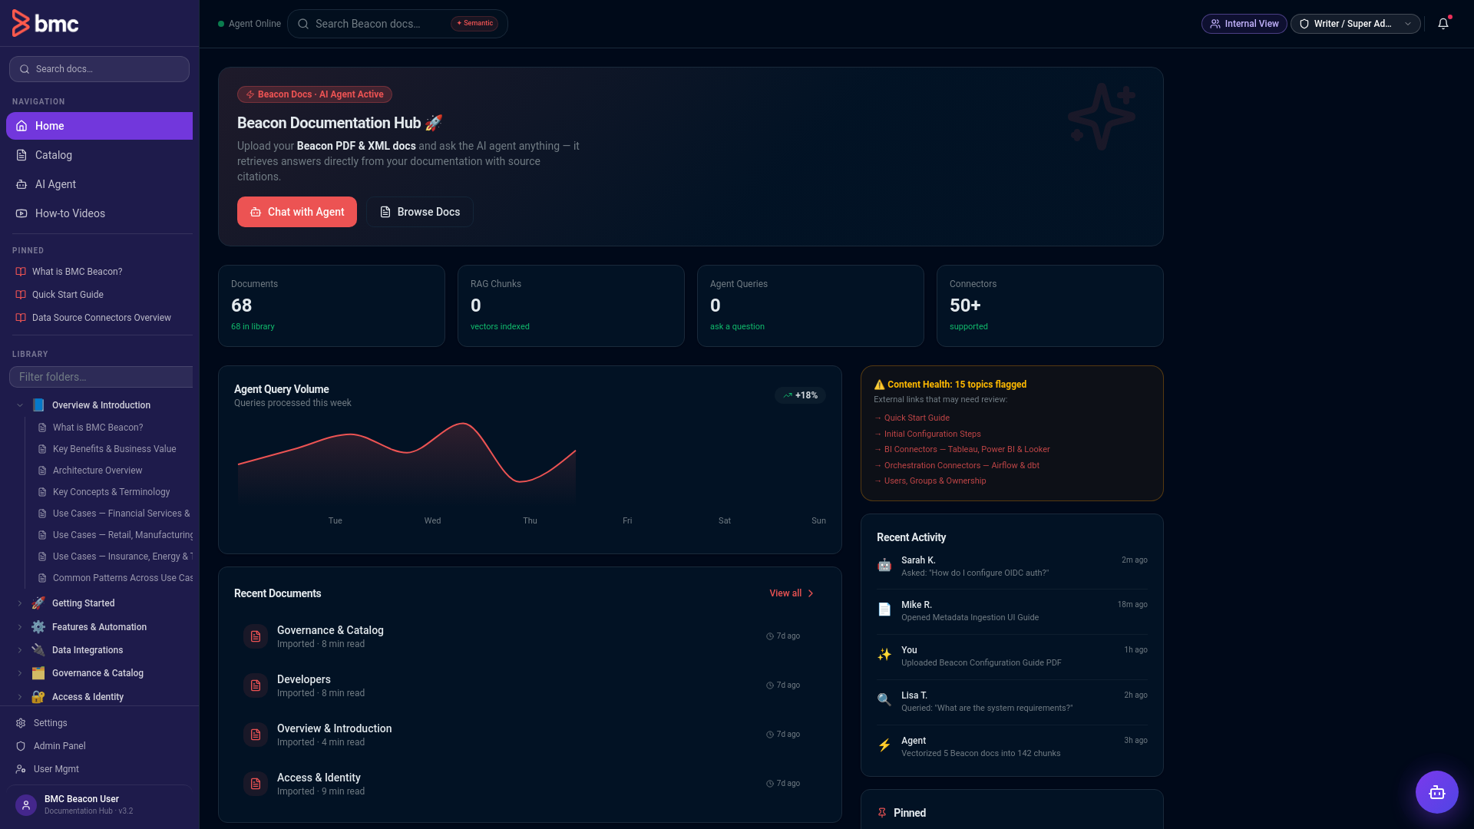This screenshot has height=829, width=1474.
Task: Expand the Governance & Catalog folder
Action: [20, 673]
